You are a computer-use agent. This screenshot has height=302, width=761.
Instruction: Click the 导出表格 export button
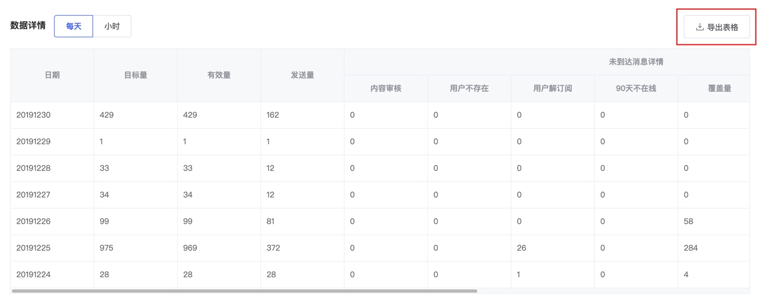click(716, 27)
